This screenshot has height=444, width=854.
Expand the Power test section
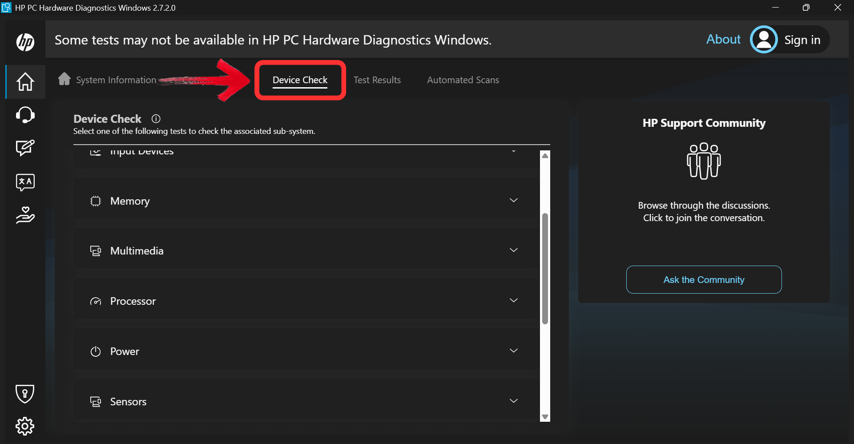coord(513,351)
